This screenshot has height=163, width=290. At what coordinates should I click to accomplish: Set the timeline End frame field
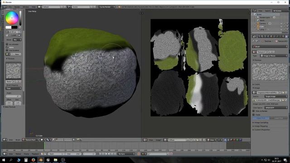(x=73, y=154)
